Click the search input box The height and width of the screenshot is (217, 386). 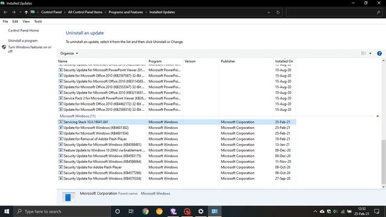pyautogui.click(x=331, y=12)
